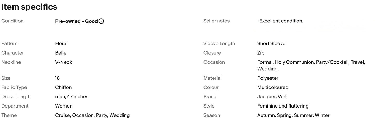This screenshot has height=122, width=376.
Task: Click the Feminine and flattering style value
Action: (x=283, y=106)
